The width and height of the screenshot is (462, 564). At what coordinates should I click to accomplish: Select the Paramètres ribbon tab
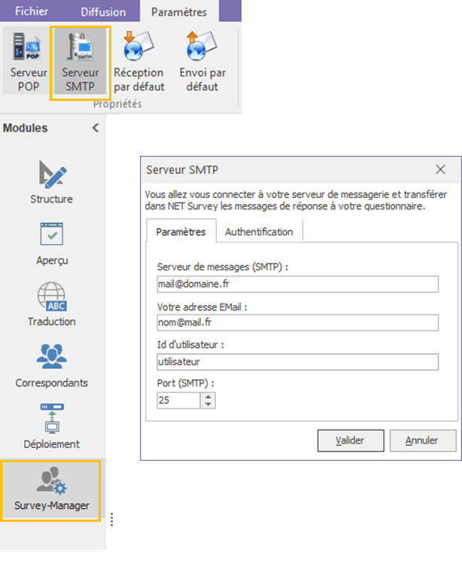coord(179,12)
